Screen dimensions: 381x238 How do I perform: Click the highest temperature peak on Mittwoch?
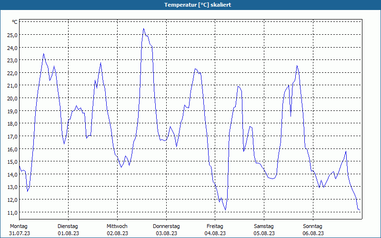[144, 29]
